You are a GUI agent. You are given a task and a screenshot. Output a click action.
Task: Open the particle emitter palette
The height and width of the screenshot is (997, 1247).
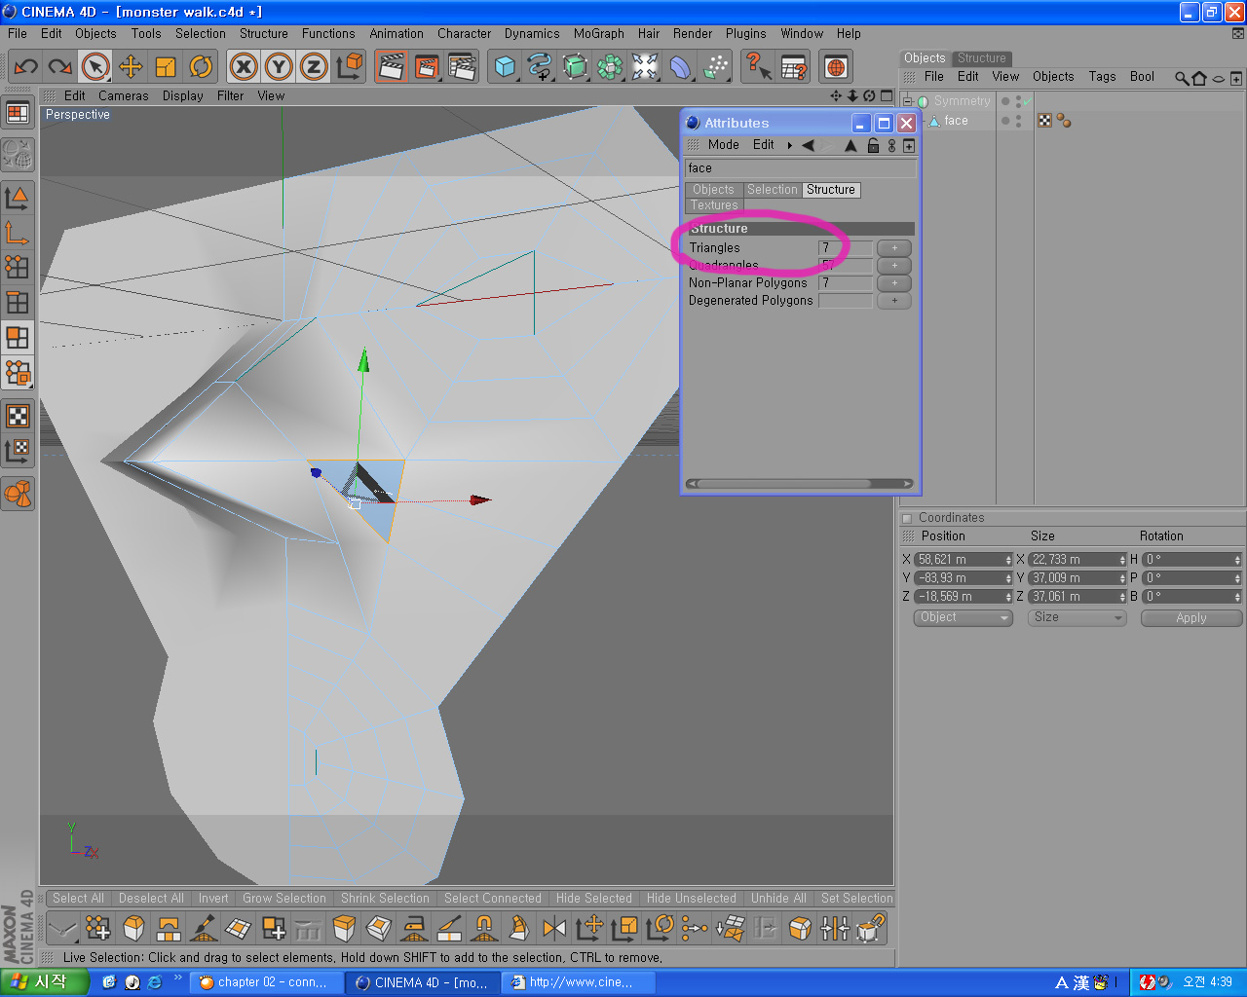(x=715, y=66)
